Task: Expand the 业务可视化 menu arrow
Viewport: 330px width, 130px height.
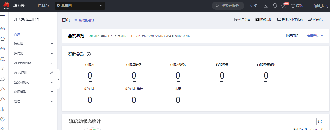Action: tap(52, 82)
